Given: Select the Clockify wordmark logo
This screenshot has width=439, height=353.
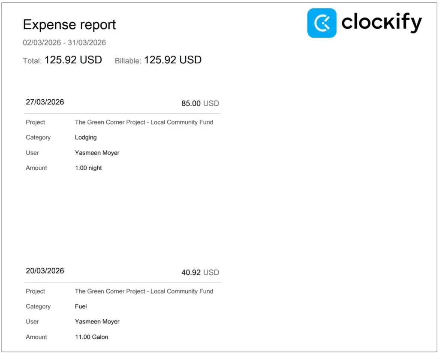Looking at the screenshot, I should (381, 23).
